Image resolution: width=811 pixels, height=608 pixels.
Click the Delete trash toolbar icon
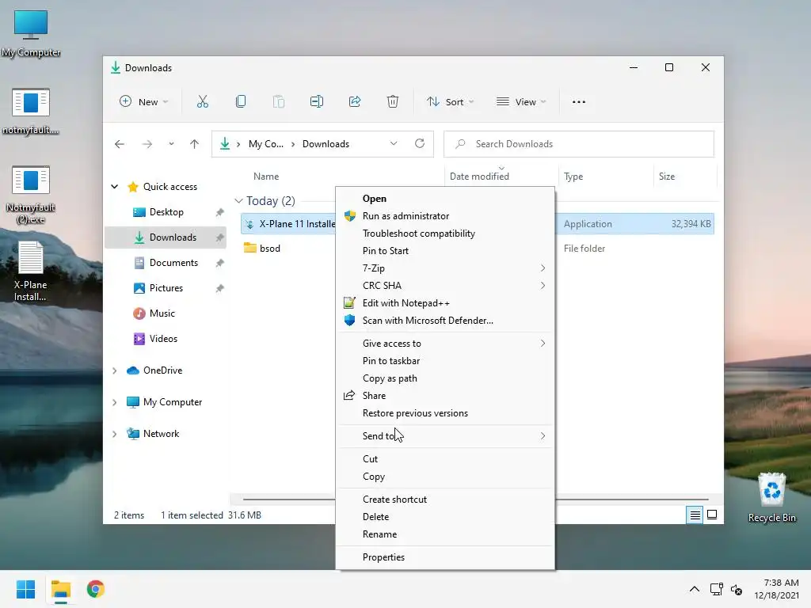click(393, 102)
